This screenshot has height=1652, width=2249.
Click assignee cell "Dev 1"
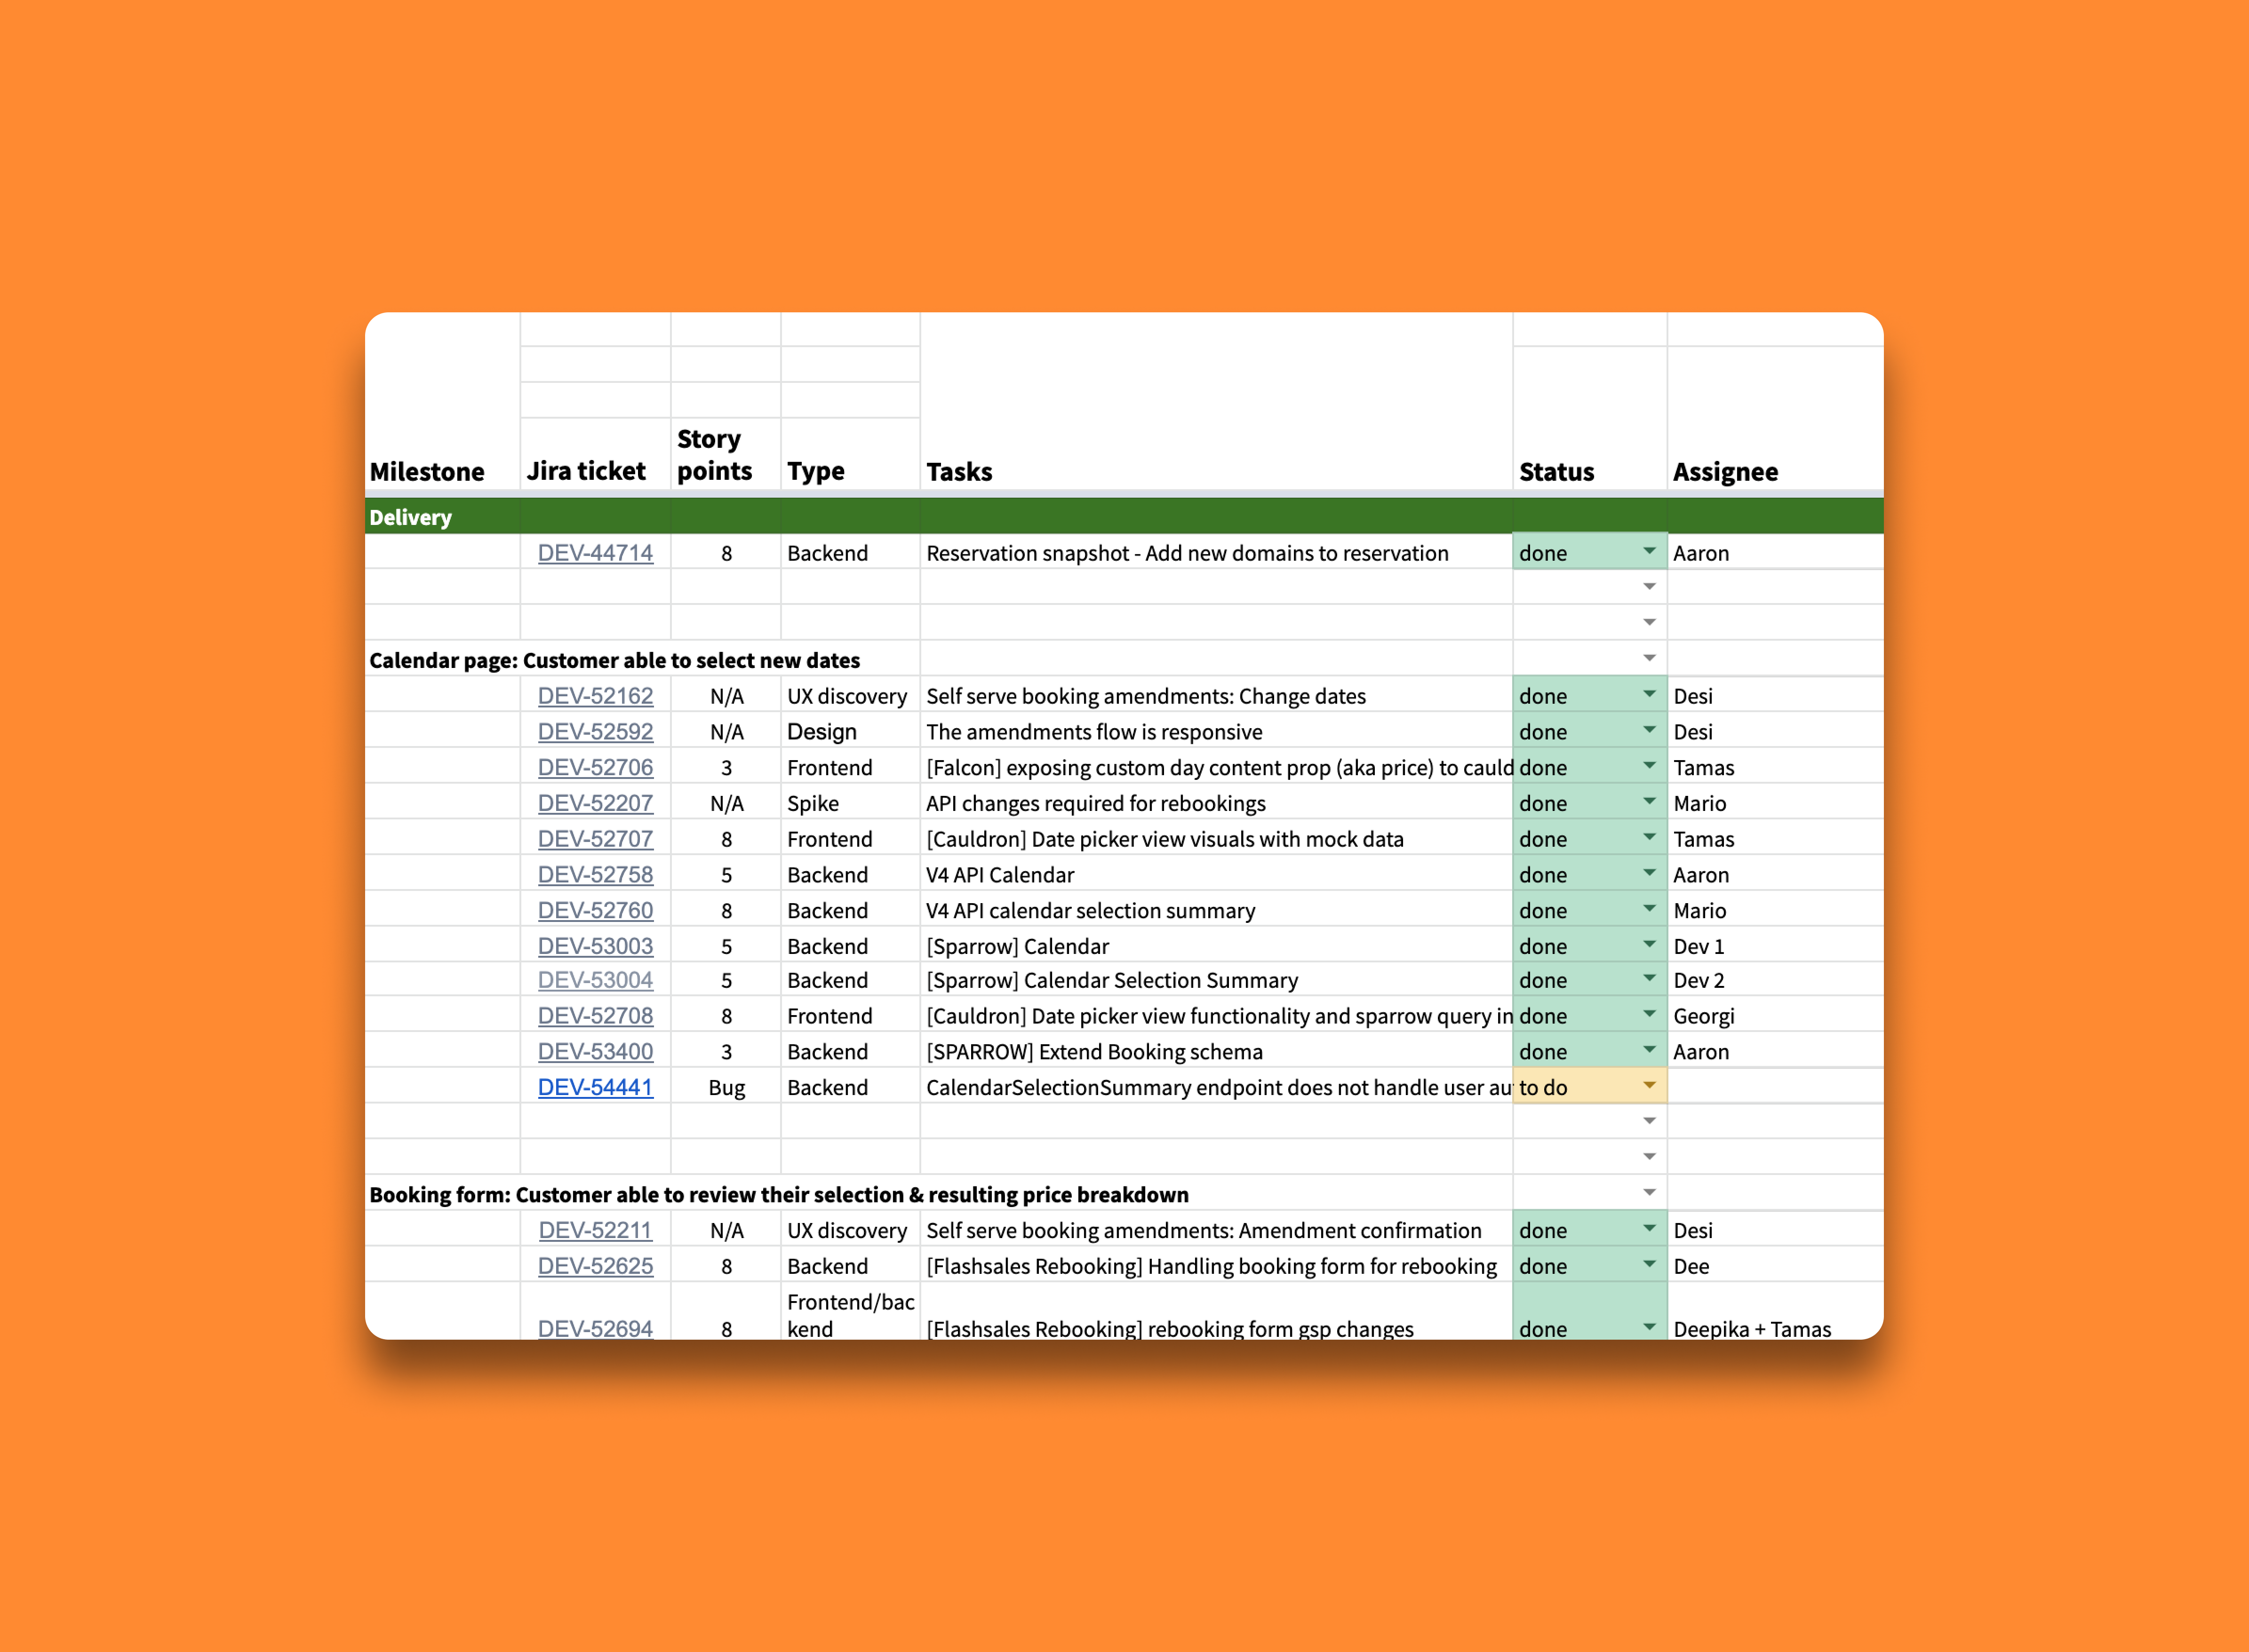pos(1775,946)
